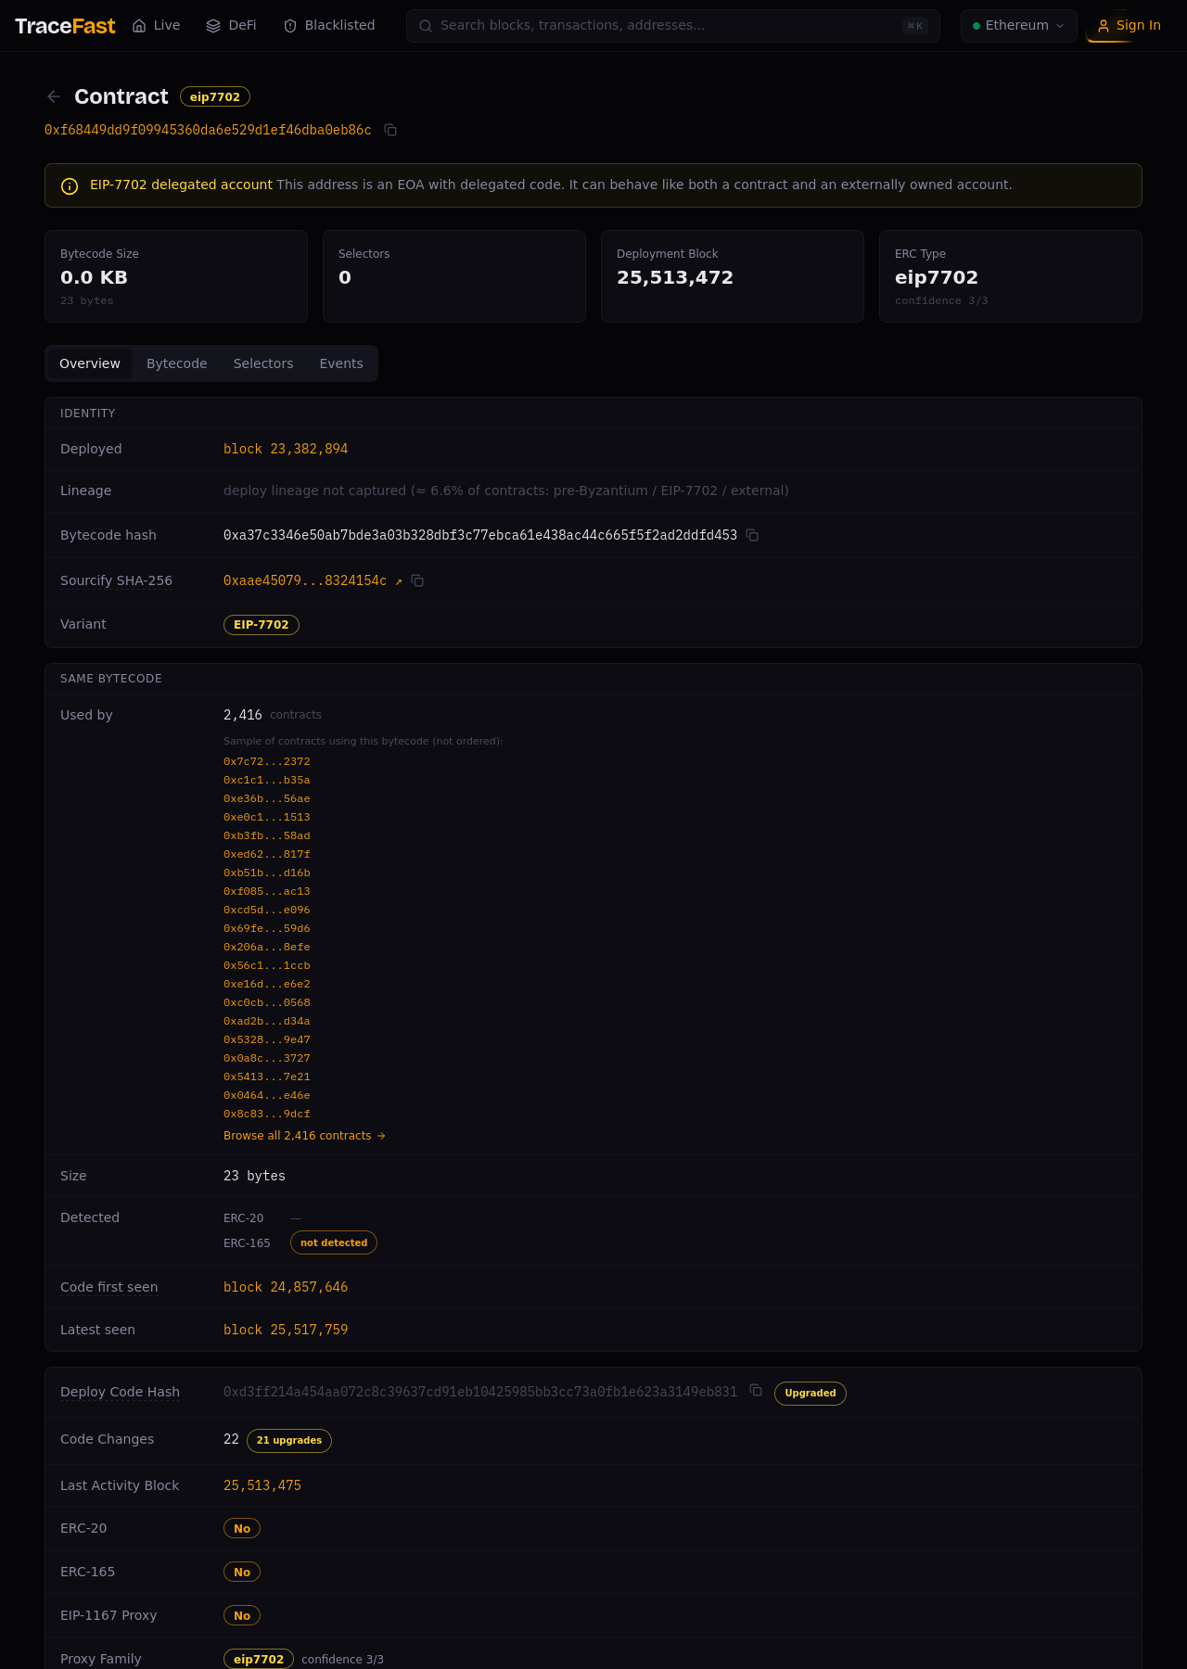Copy the contract address with the copy icon
Viewport: 1187px width, 1669px height.
[x=390, y=130]
